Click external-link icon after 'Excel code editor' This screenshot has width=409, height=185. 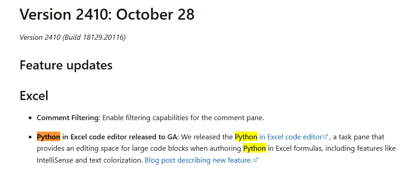coord(326,137)
